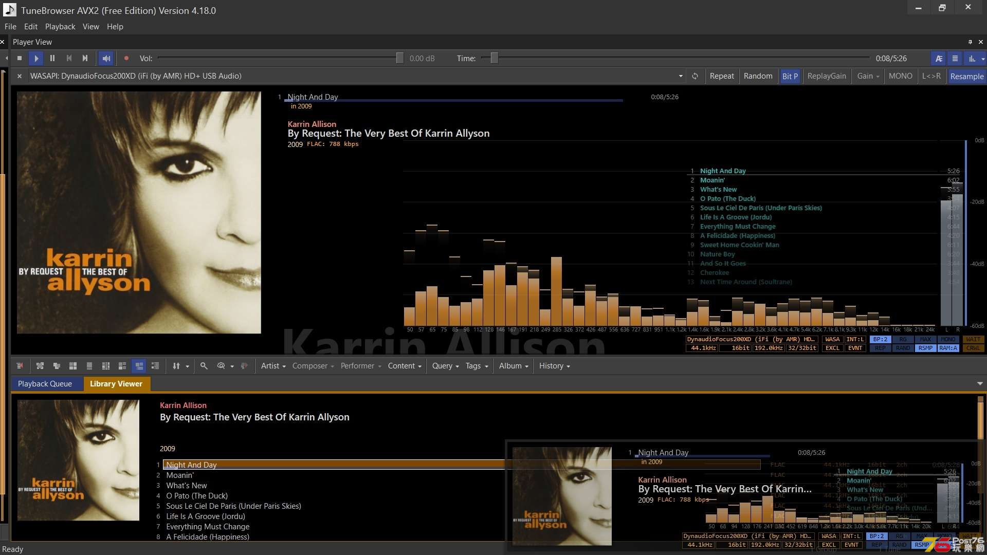Expand the History dropdown
This screenshot has height=555, width=987.
pos(555,366)
